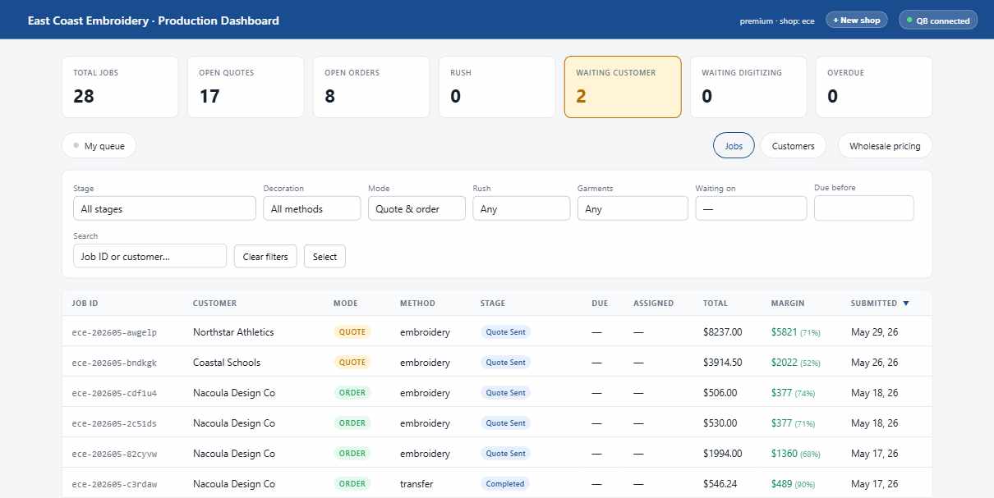994x498 pixels.
Task: Click the transfer method cell
Action: (x=418, y=484)
